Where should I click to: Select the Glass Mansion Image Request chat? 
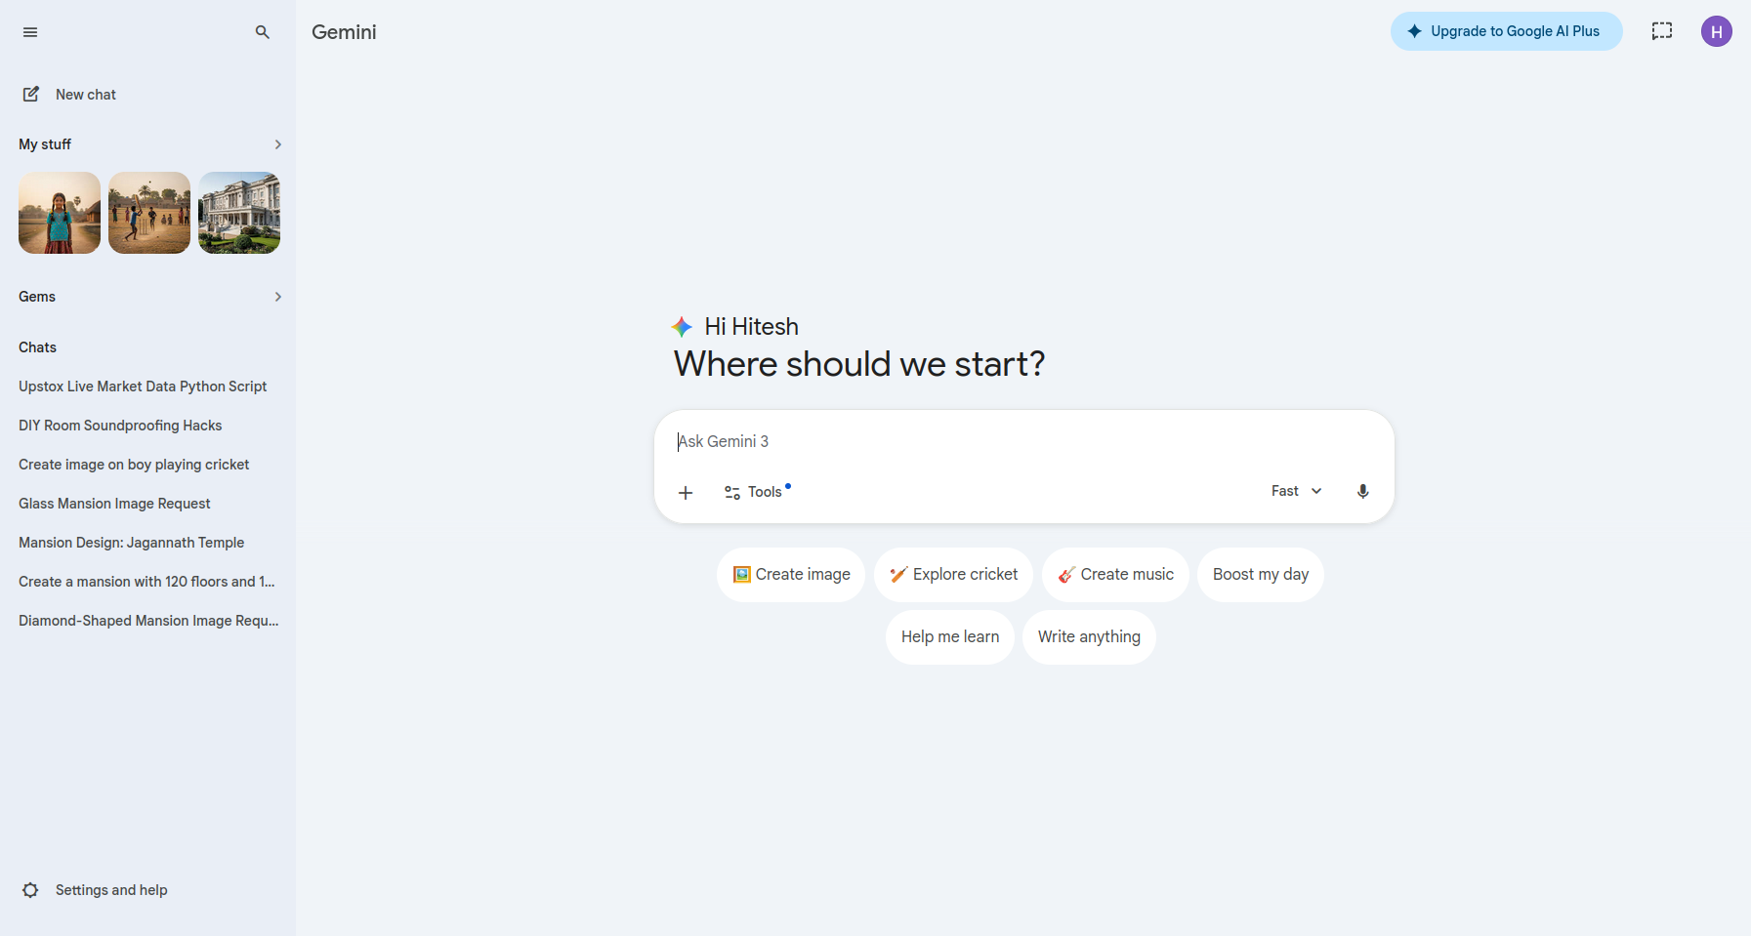[x=114, y=504]
